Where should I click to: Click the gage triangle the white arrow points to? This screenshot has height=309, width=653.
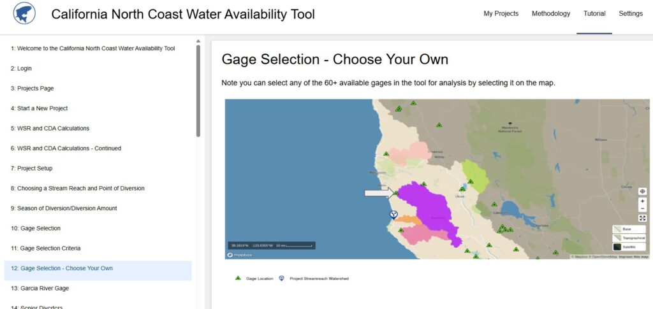(395, 193)
